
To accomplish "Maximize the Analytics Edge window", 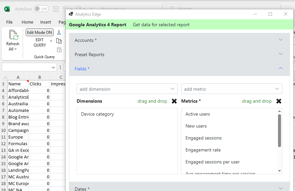I will (x=270, y=14).
